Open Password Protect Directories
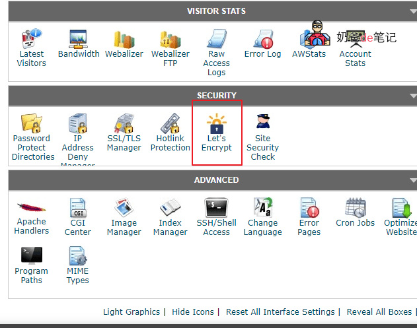Viewport: 417px width, 328px height. point(32,137)
